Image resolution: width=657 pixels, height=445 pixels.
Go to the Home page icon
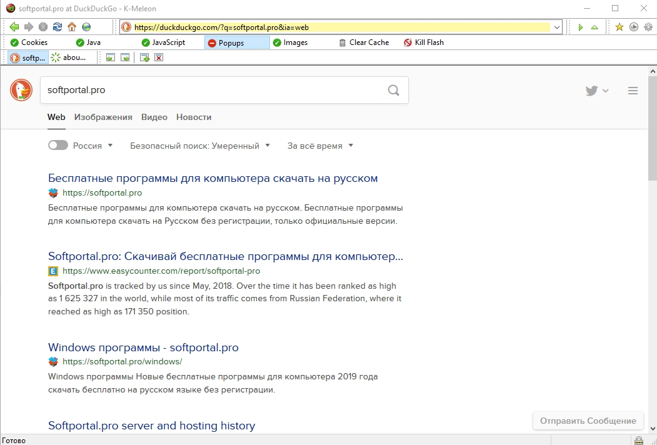(x=72, y=27)
